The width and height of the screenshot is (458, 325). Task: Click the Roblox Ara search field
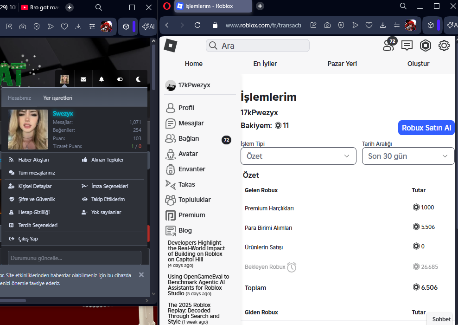(258, 45)
